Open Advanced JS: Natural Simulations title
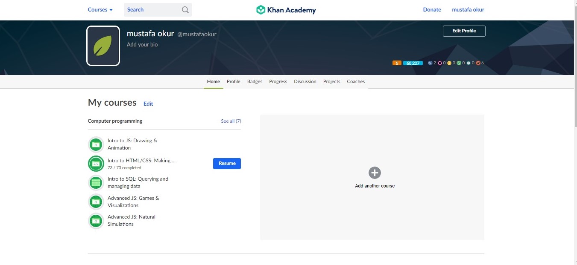 click(132, 220)
